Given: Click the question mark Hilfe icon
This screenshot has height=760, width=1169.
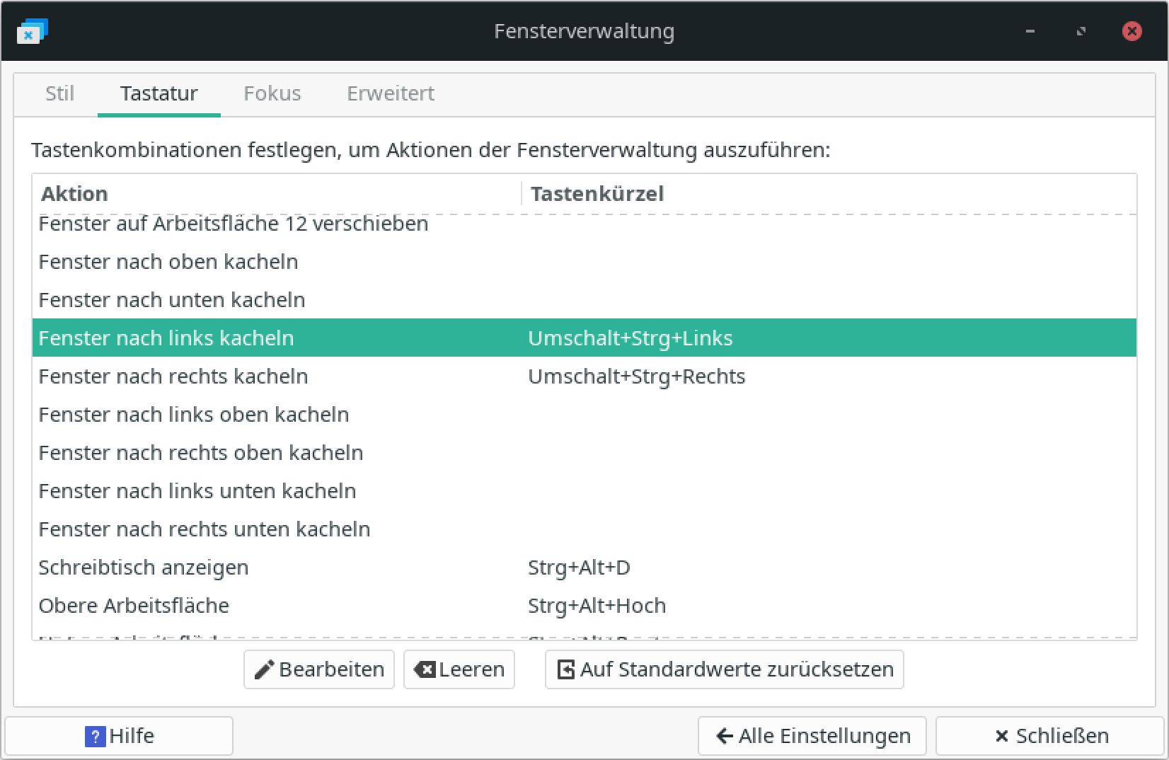Looking at the screenshot, I should tap(95, 737).
